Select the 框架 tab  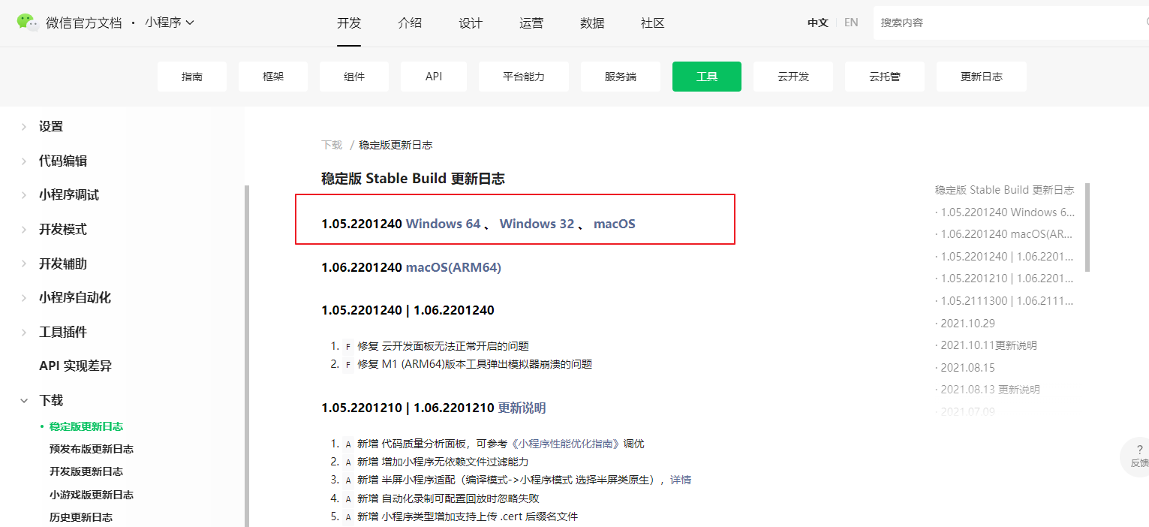coord(273,77)
